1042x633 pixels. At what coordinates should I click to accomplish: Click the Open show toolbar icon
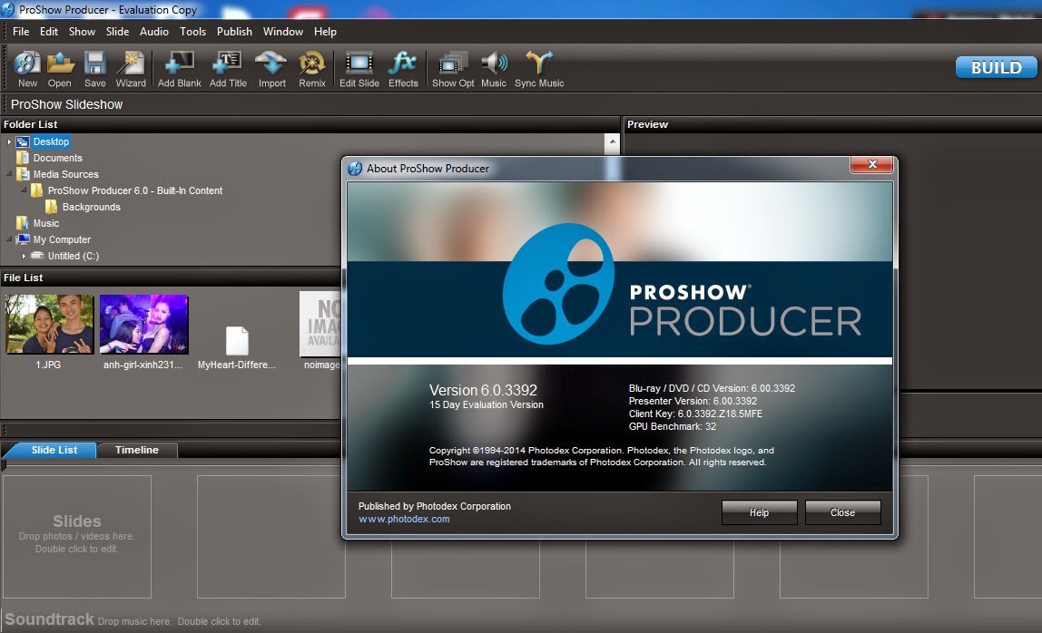pyautogui.click(x=59, y=69)
